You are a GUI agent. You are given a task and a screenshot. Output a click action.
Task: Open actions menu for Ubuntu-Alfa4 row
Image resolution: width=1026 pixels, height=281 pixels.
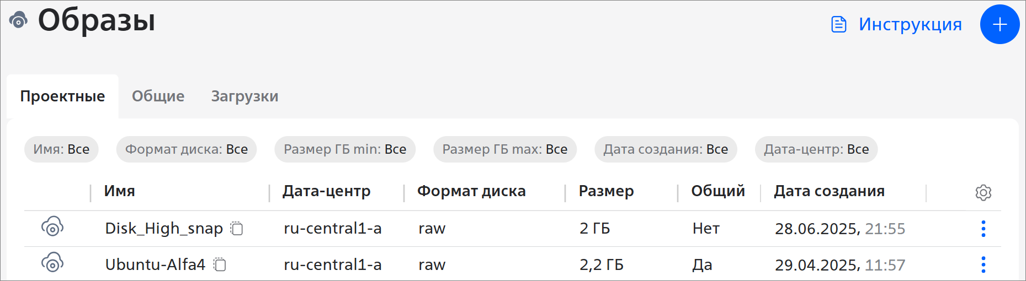pyautogui.click(x=983, y=264)
